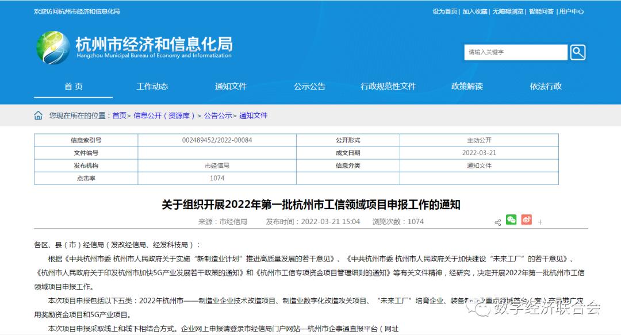
Task: Open the 政策解读 navigation tab
Action: point(467,86)
